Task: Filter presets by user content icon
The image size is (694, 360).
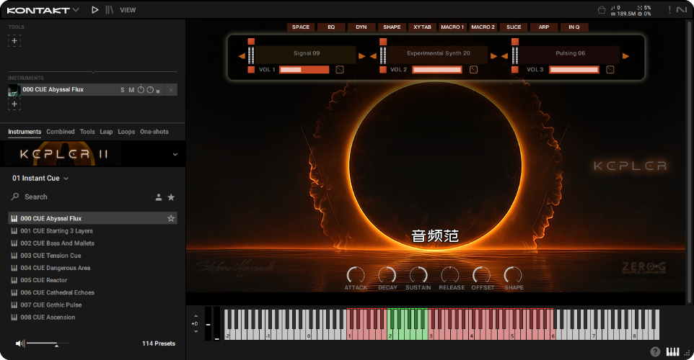Action: pos(159,197)
